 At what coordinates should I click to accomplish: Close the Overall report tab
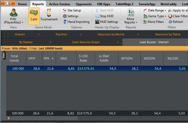pyautogui.click(x=38, y=35)
